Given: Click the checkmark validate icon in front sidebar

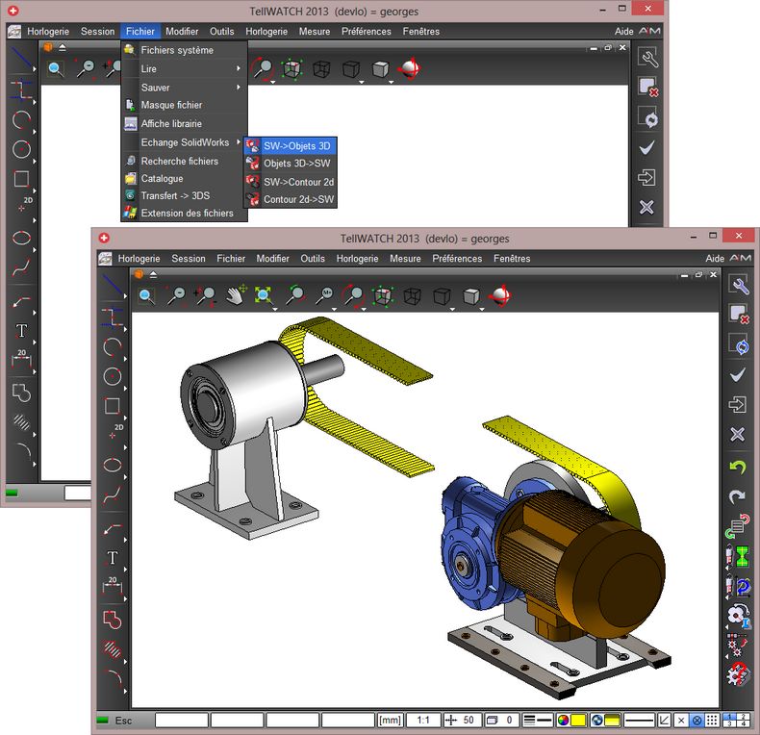Looking at the screenshot, I should tap(738, 374).
